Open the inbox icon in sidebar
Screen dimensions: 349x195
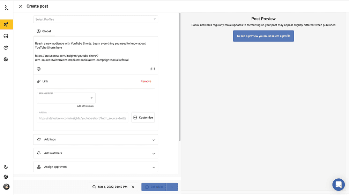pos(6,36)
